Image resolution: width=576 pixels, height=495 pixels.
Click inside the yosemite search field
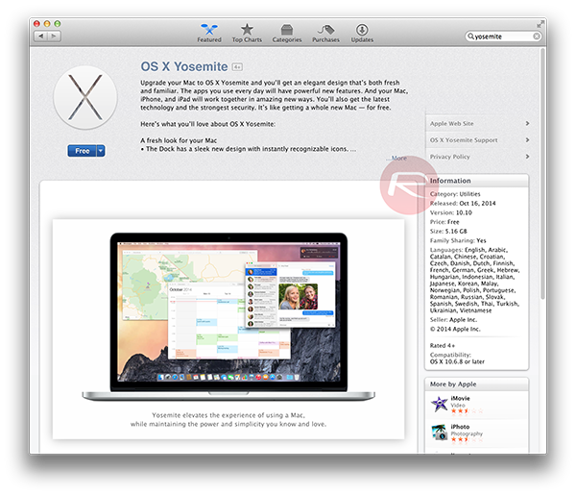tap(503, 37)
